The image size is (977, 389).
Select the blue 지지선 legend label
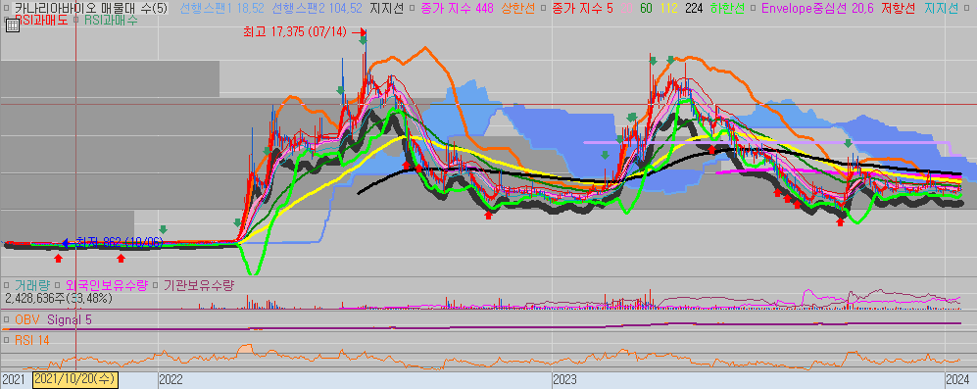click(x=941, y=9)
